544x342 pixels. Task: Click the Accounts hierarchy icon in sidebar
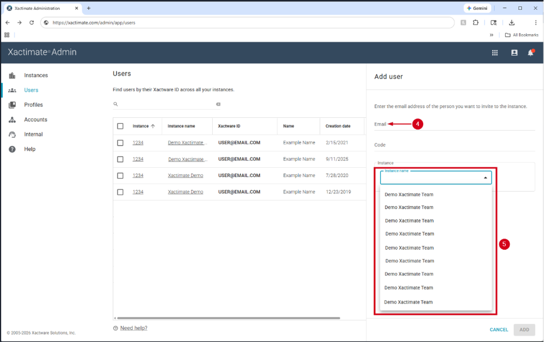click(x=12, y=120)
